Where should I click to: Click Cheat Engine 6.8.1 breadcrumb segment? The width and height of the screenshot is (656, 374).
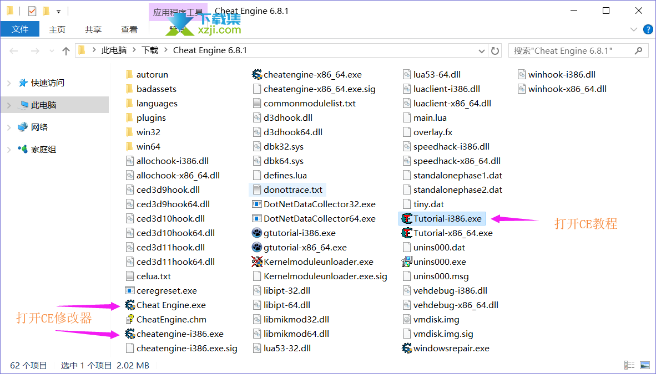click(x=210, y=50)
